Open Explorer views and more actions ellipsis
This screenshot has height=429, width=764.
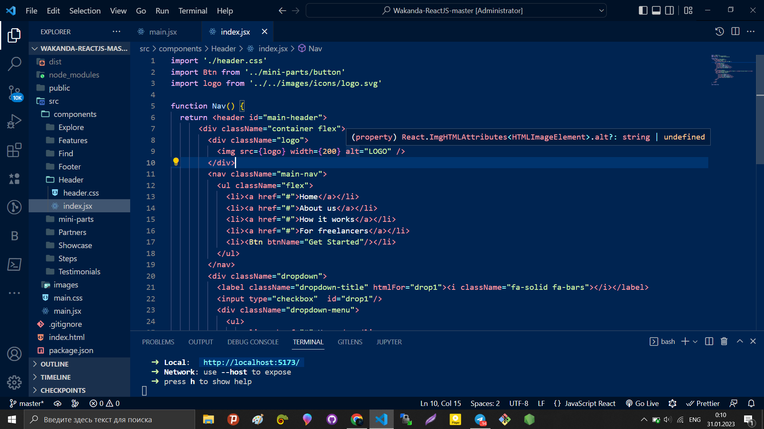116,31
